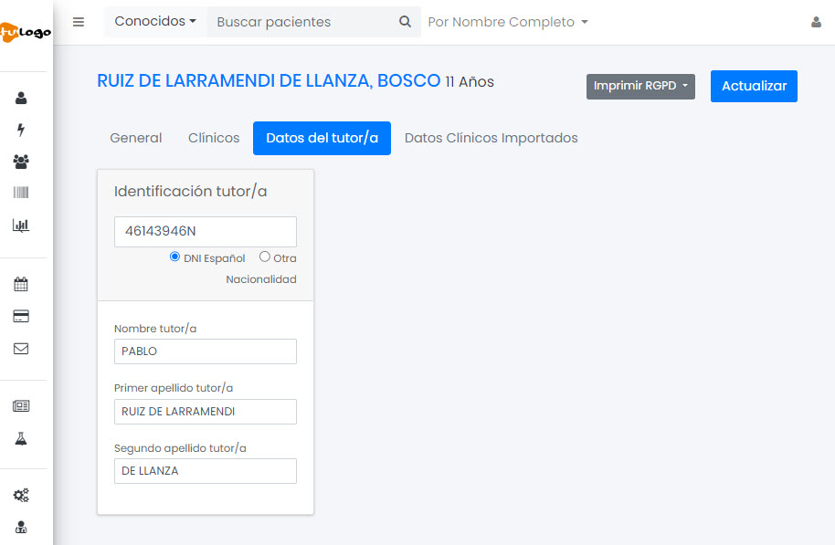The image size is (835, 545).
Task: Open the group of people sidebar icon
Action: (x=21, y=162)
